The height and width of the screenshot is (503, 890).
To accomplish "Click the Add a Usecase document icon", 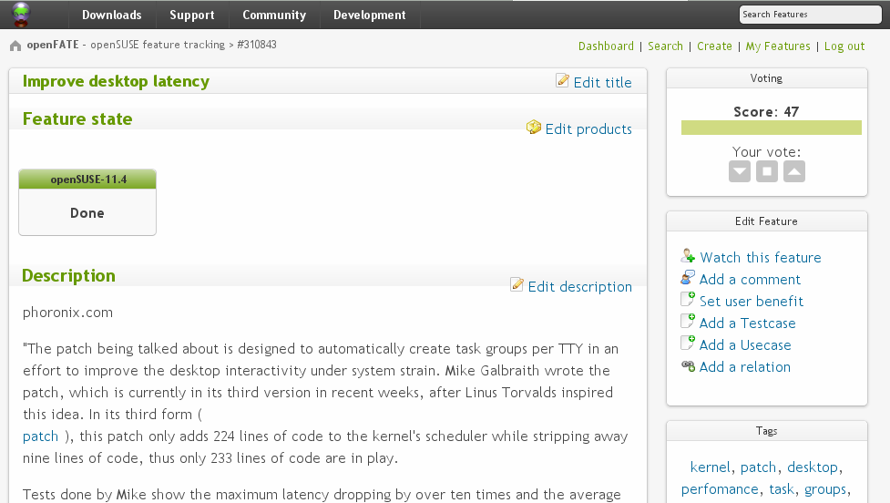I will tap(688, 343).
